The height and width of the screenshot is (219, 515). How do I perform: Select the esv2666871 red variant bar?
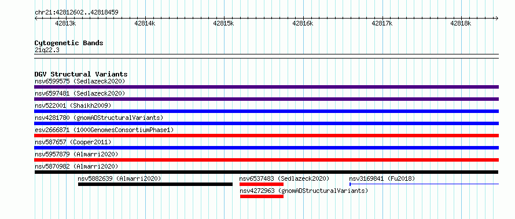click(266, 136)
